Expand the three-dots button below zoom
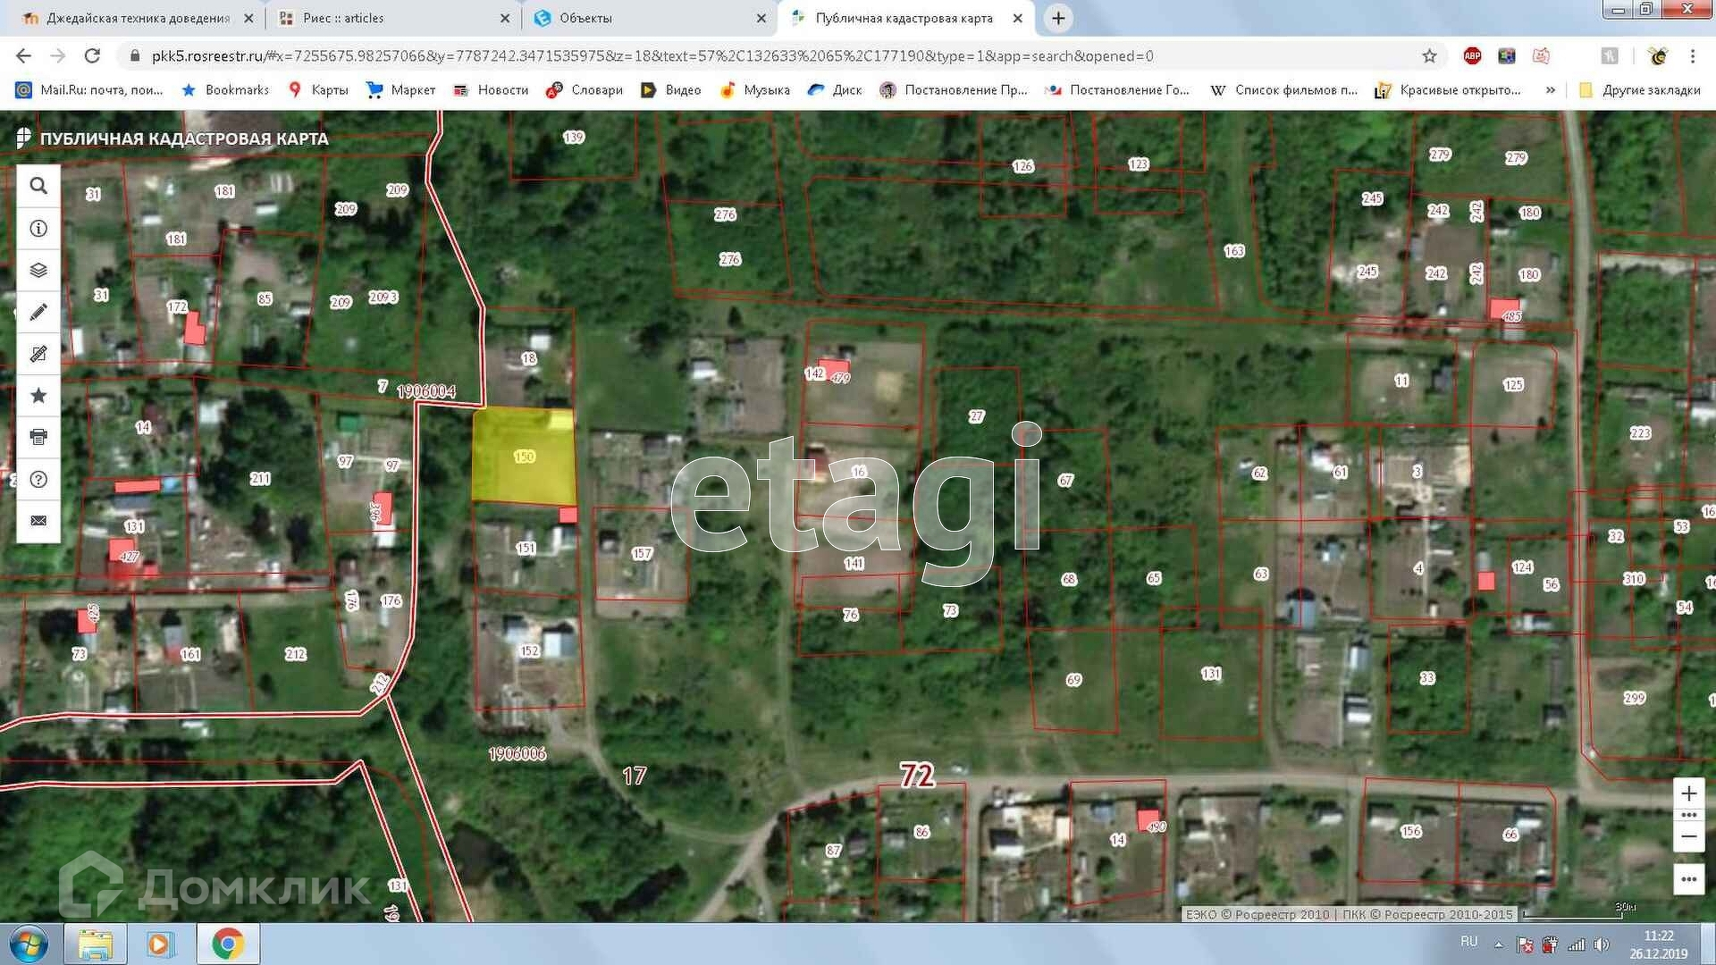The height and width of the screenshot is (965, 1716). coord(1688,879)
